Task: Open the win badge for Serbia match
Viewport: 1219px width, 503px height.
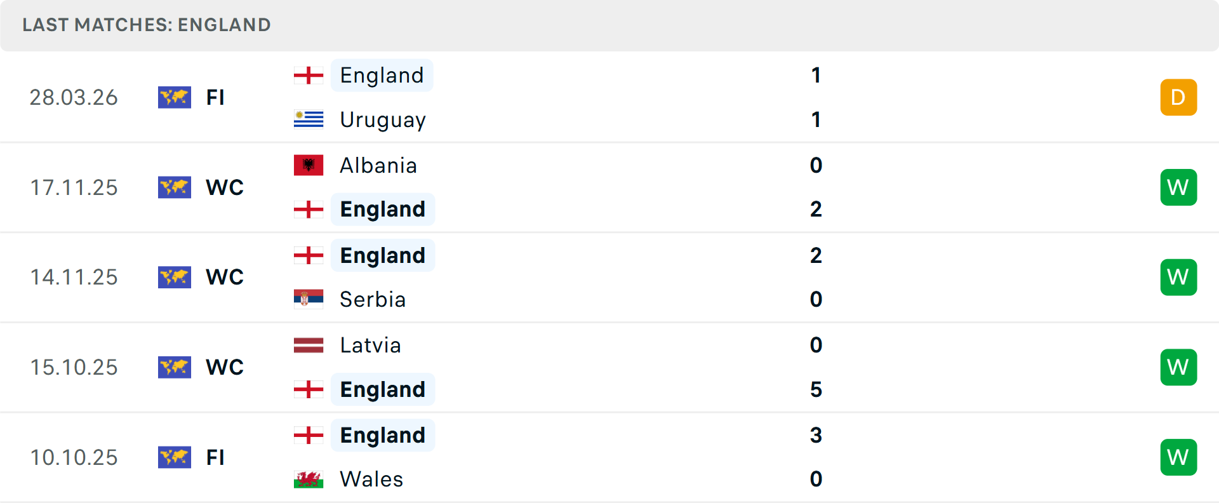Action: pos(1178,277)
